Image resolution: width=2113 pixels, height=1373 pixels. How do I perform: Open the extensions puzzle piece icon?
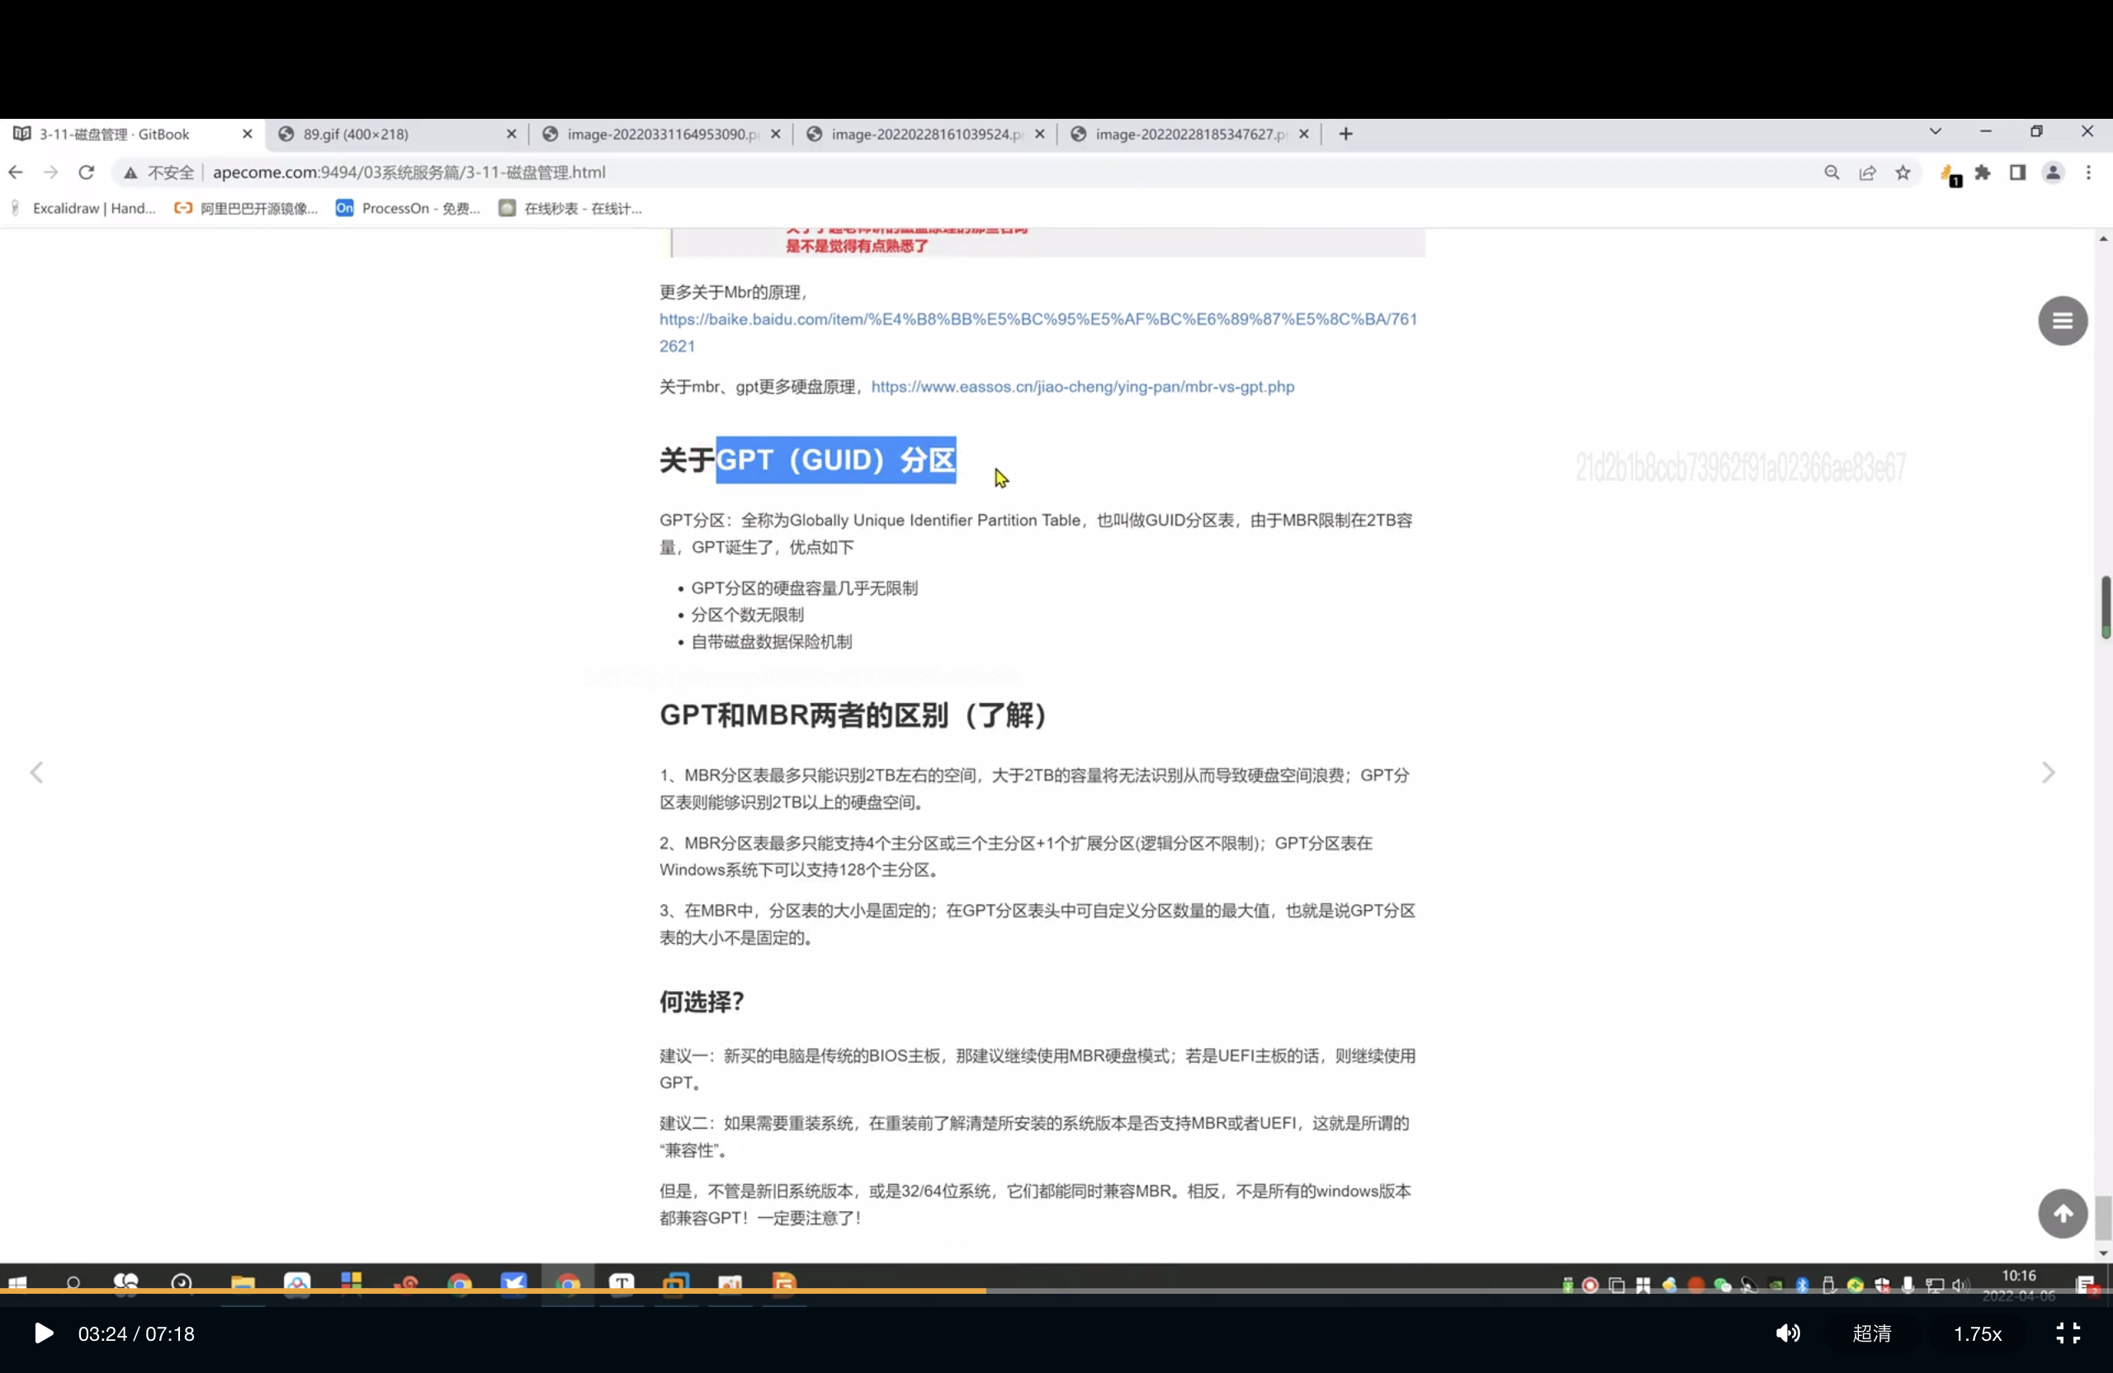click(1983, 172)
